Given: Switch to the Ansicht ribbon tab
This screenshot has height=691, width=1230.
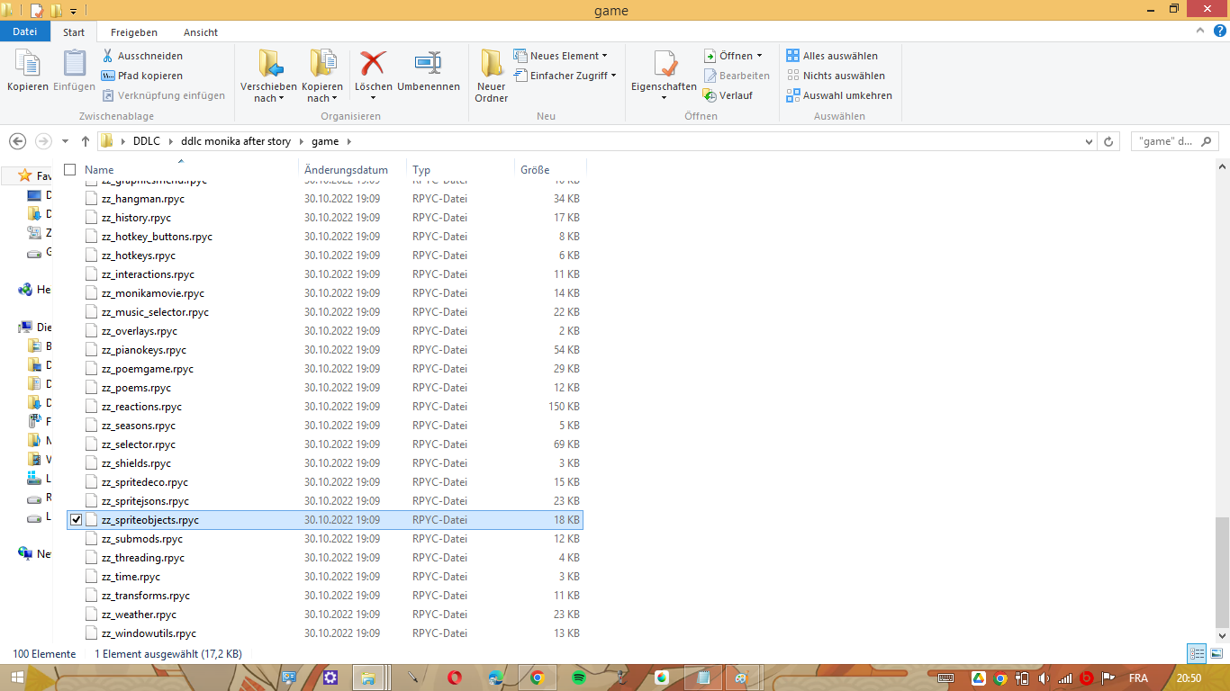Looking at the screenshot, I should 200,31.
